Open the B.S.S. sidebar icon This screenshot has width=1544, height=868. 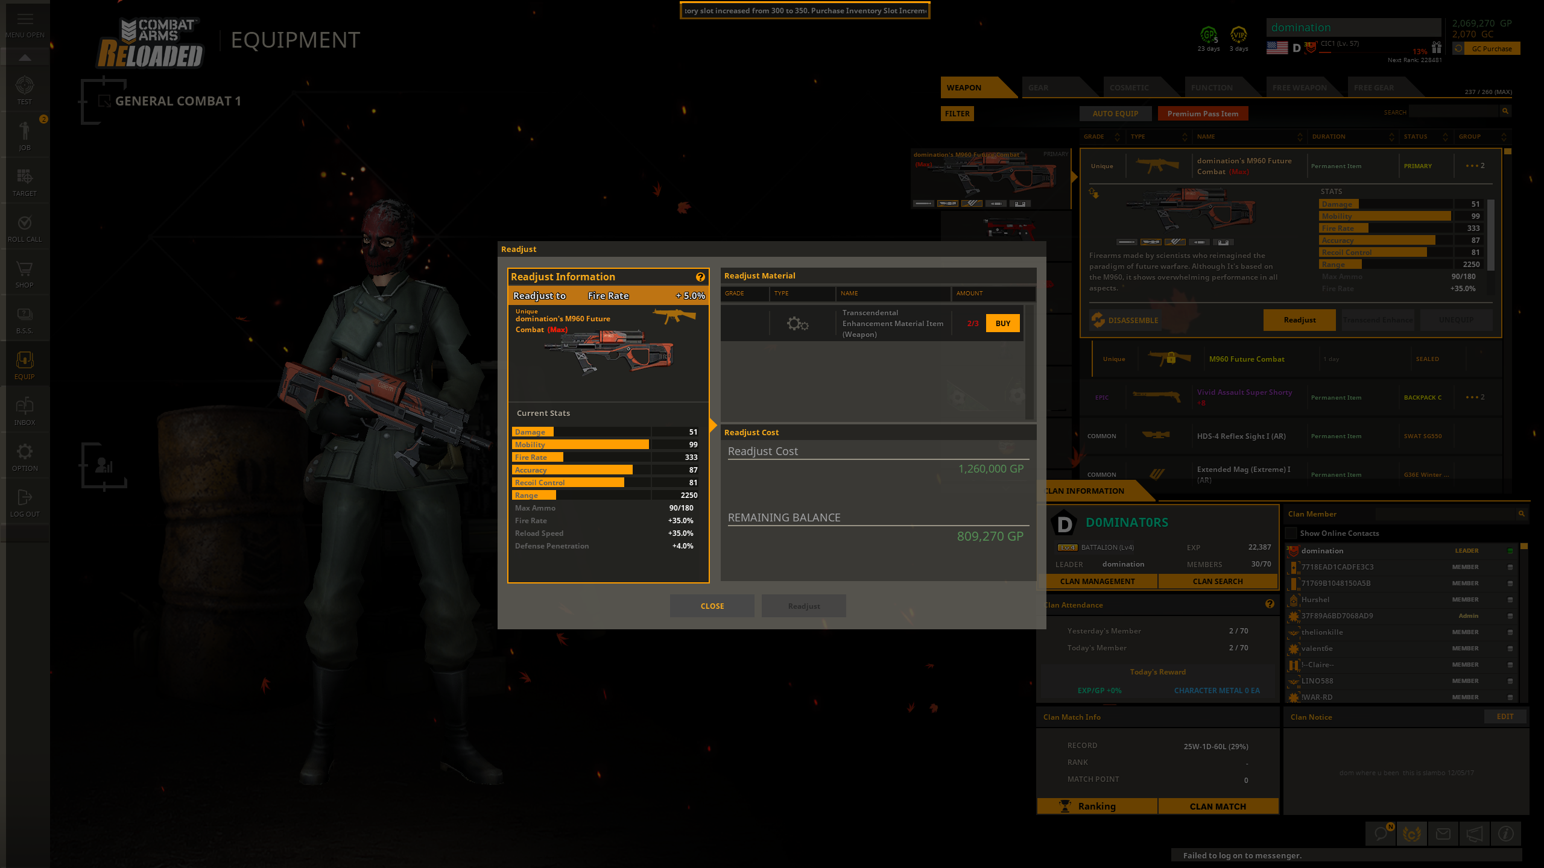point(25,315)
